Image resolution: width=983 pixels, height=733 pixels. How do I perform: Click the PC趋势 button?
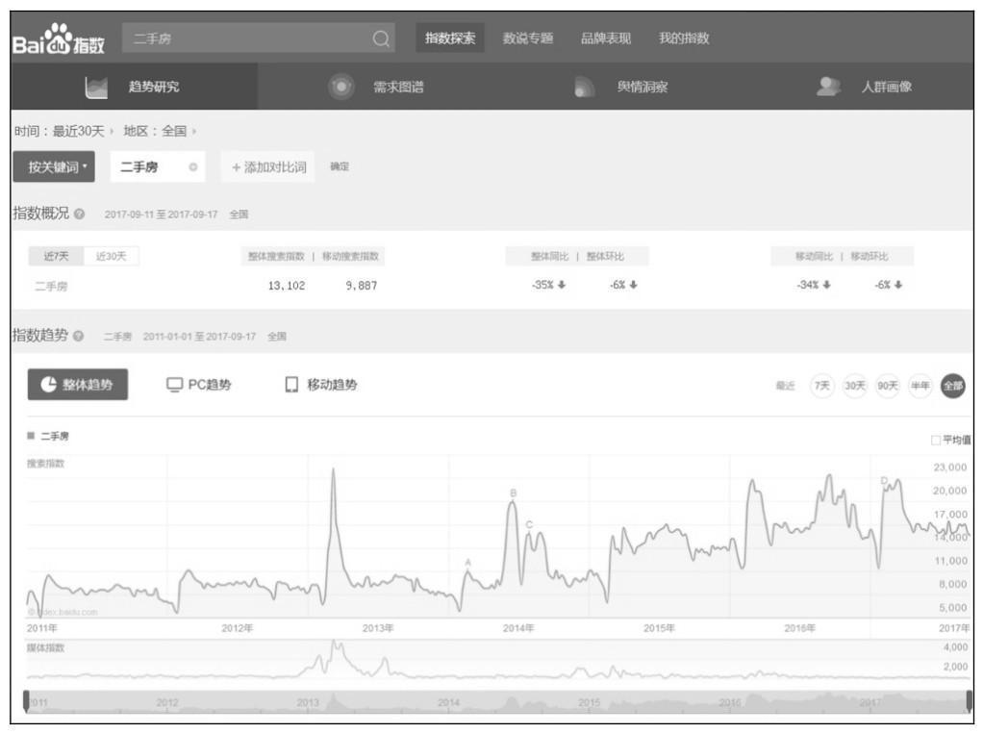[199, 385]
